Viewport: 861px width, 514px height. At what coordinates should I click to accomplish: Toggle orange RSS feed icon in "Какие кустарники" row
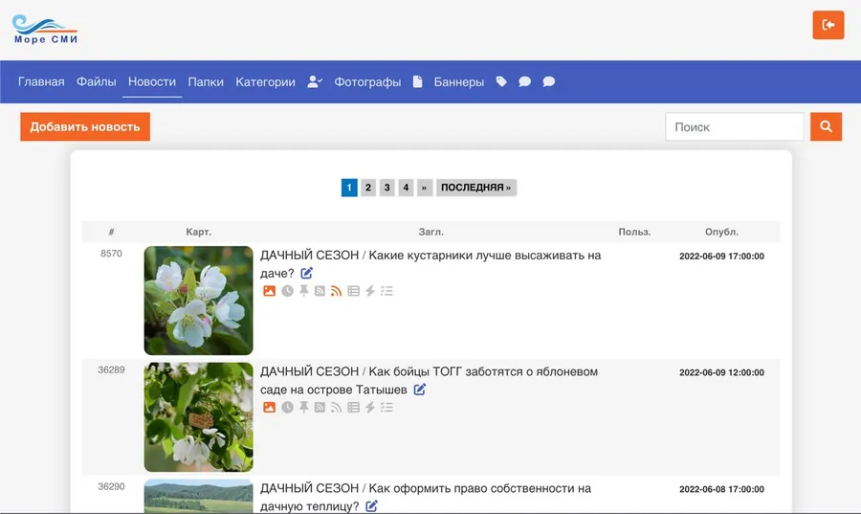(x=336, y=291)
